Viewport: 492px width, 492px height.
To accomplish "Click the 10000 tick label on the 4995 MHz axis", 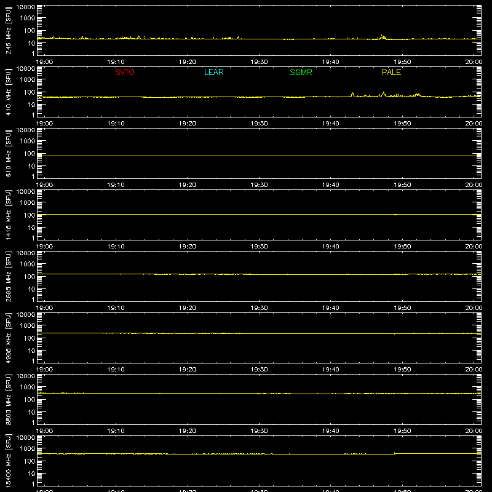I will [26, 315].
